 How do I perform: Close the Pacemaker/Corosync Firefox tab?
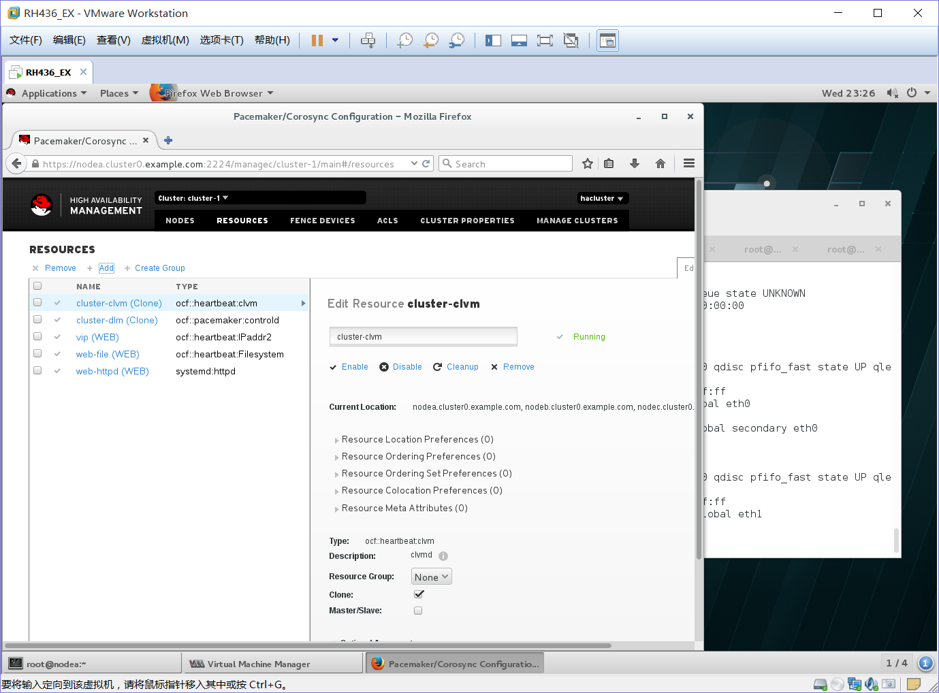[146, 140]
